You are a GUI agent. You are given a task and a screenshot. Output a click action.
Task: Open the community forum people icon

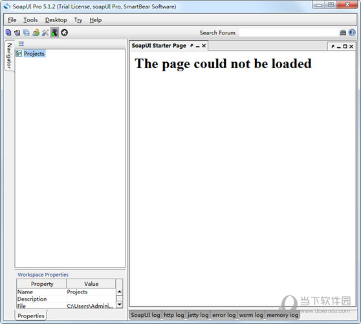click(x=36, y=32)
